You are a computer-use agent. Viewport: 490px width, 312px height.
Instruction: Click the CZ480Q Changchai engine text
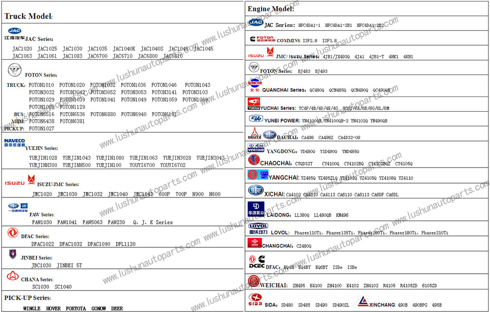304,246
